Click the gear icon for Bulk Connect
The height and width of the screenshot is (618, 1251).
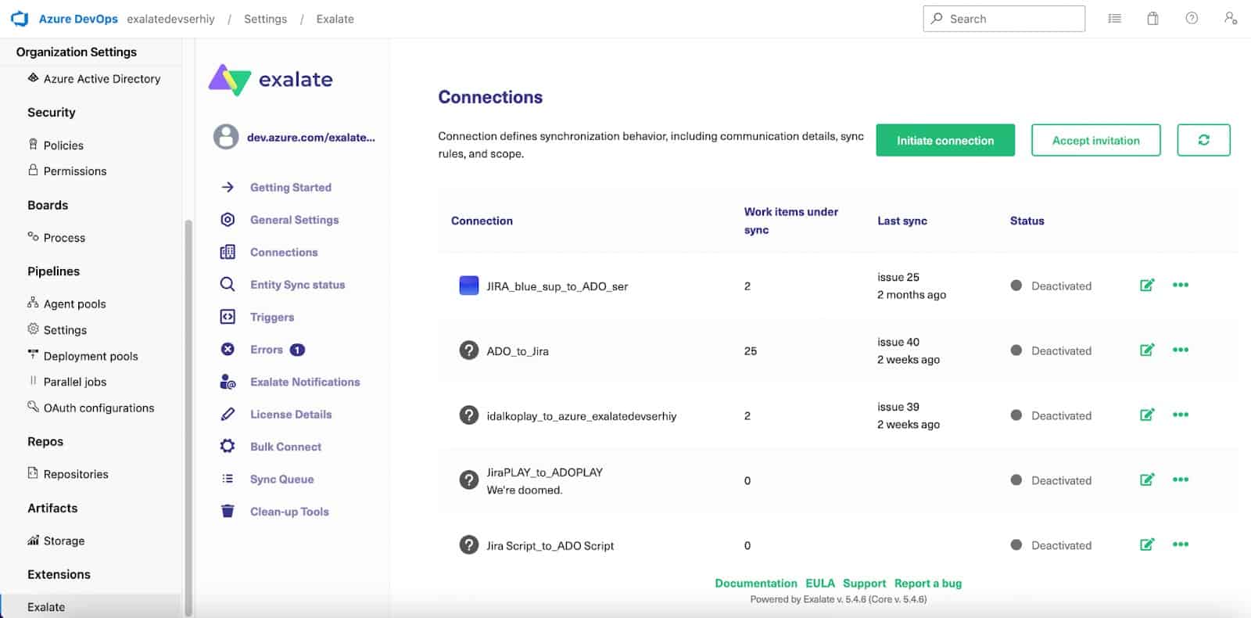228,447
